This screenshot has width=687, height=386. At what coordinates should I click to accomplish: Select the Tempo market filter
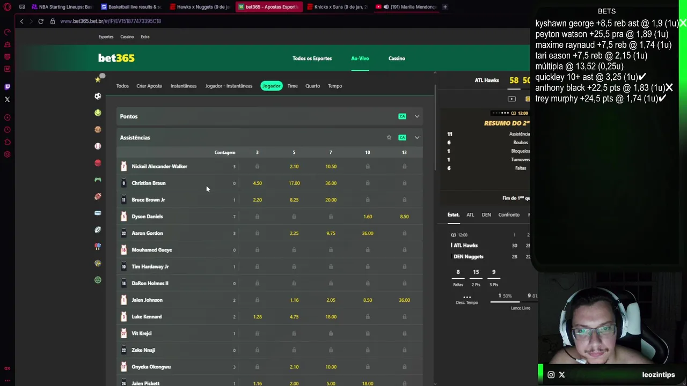click(335, 86)
